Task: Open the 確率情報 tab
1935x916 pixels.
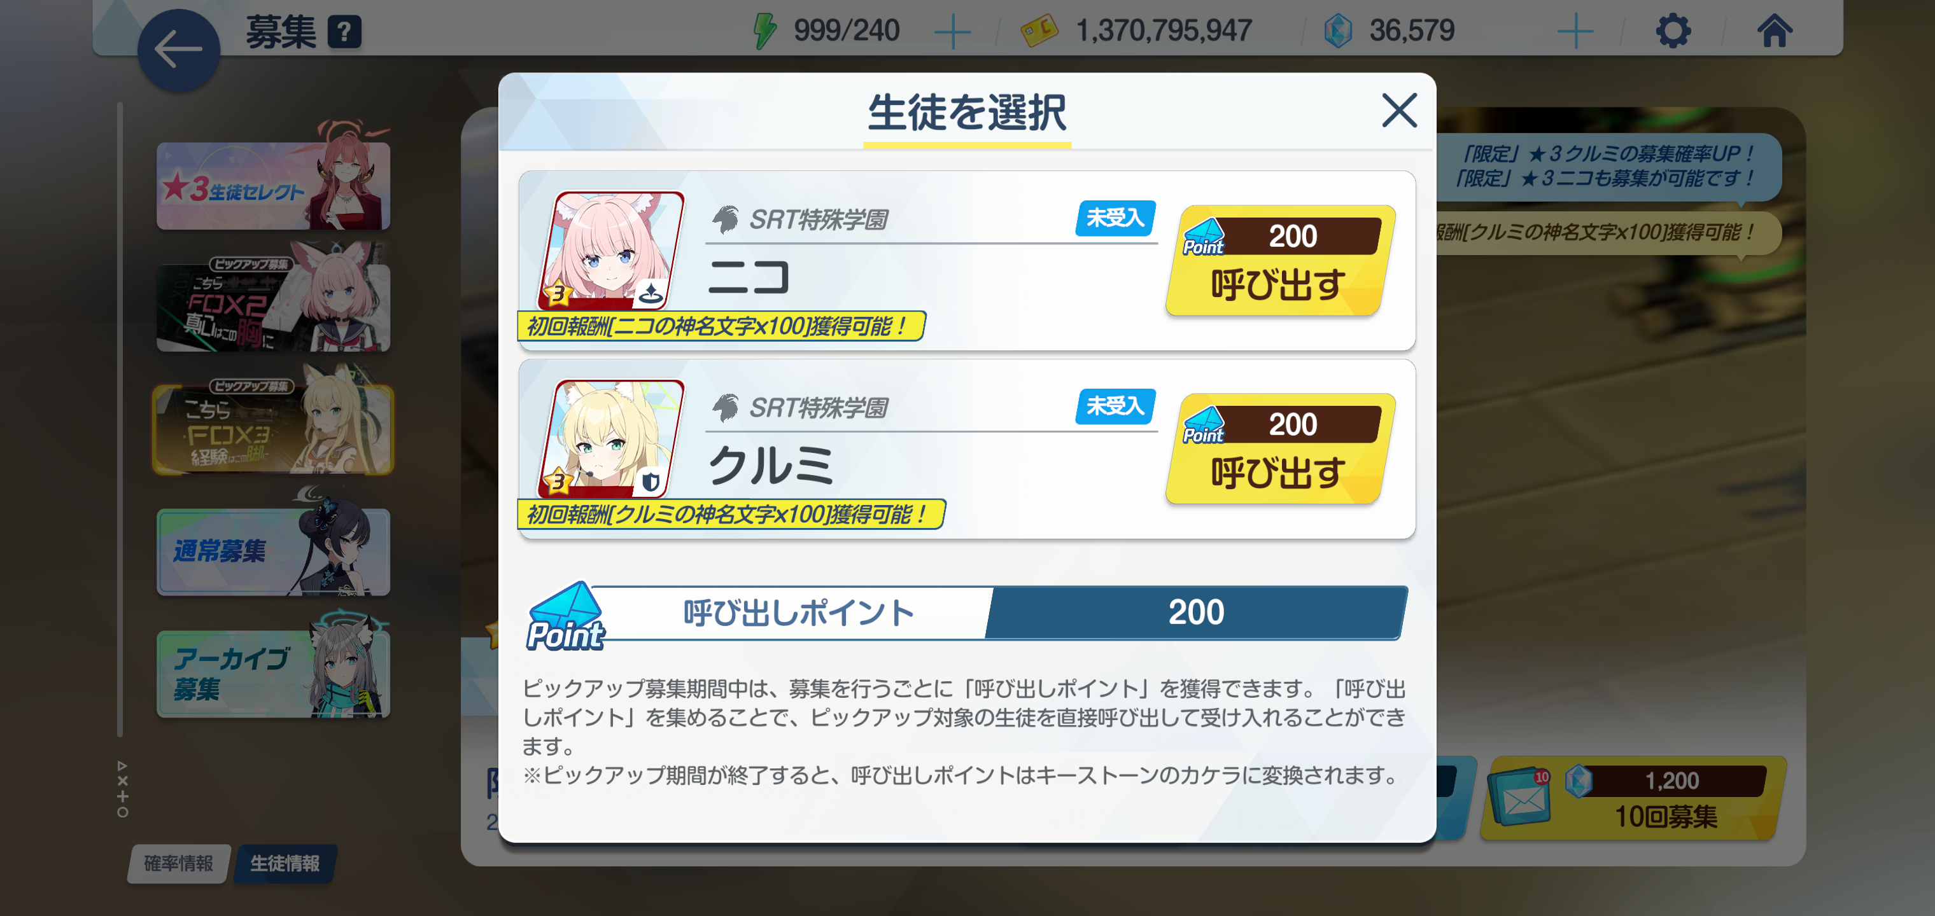Action: tap(179, 863)
